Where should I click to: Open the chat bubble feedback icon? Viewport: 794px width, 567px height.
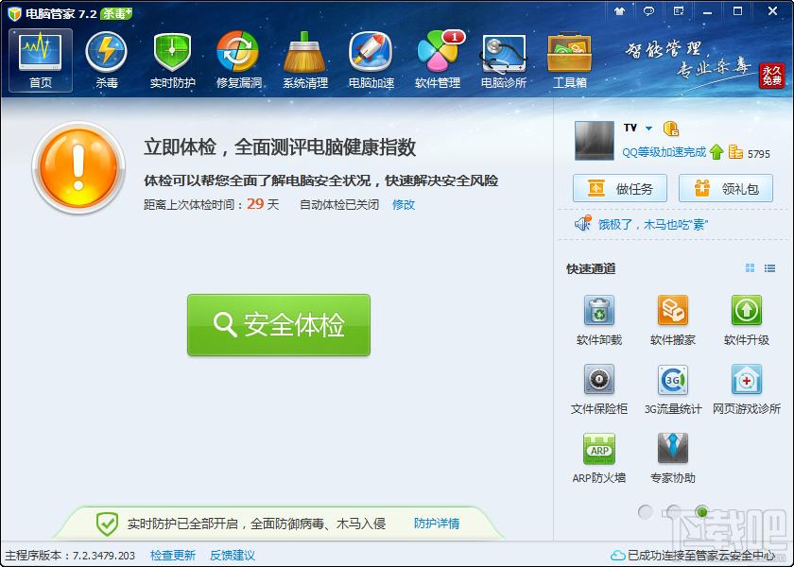point(648,11)
